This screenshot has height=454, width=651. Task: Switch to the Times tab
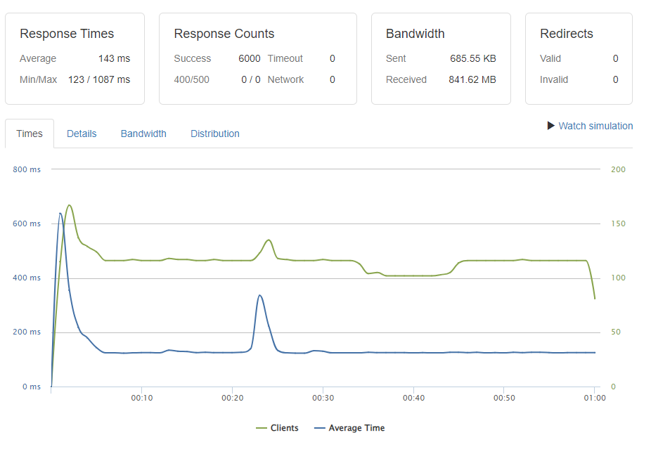30,134
